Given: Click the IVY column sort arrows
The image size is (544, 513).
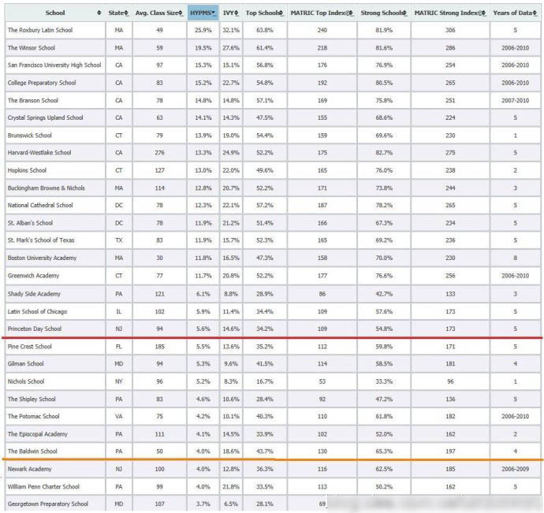Looking at the screenshot, I should (237, 13).
